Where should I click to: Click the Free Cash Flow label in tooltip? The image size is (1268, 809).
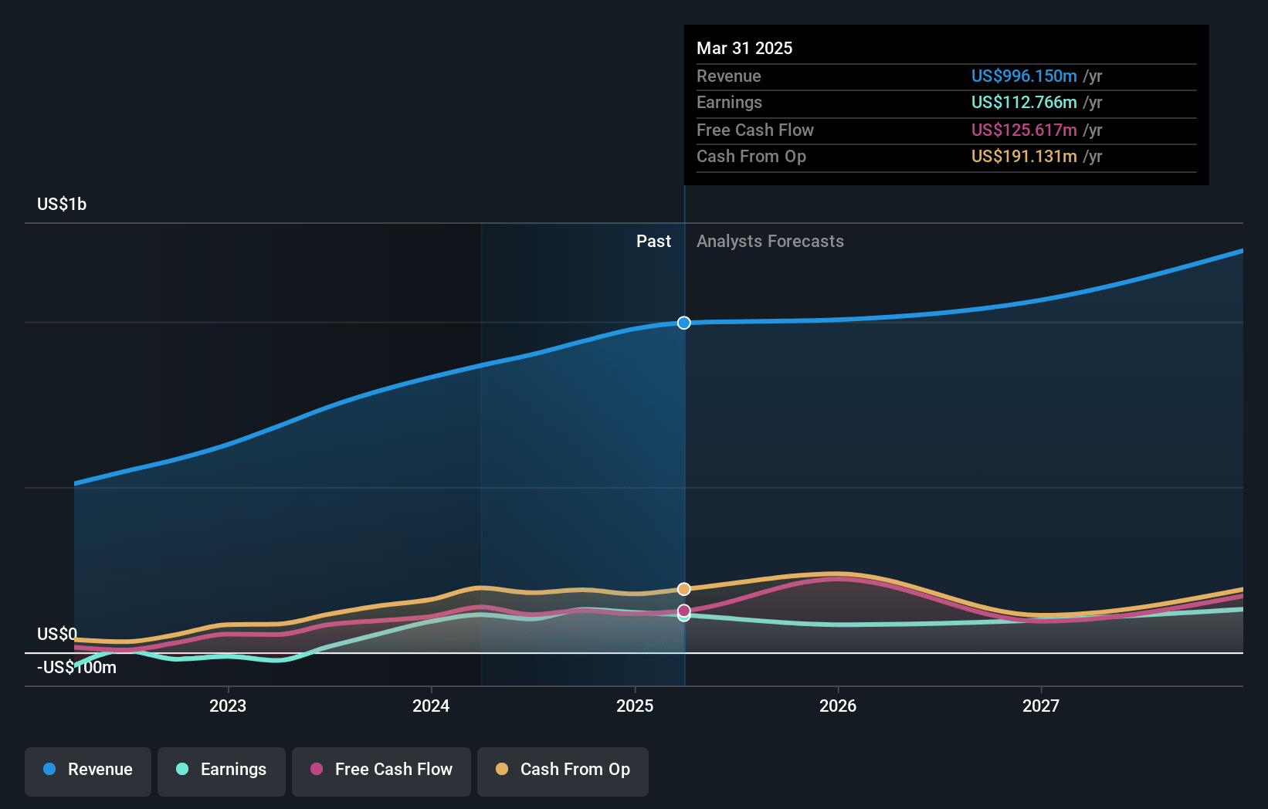tap(755, 130)
